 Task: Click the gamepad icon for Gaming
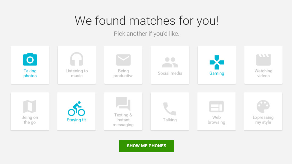(217, 62)
